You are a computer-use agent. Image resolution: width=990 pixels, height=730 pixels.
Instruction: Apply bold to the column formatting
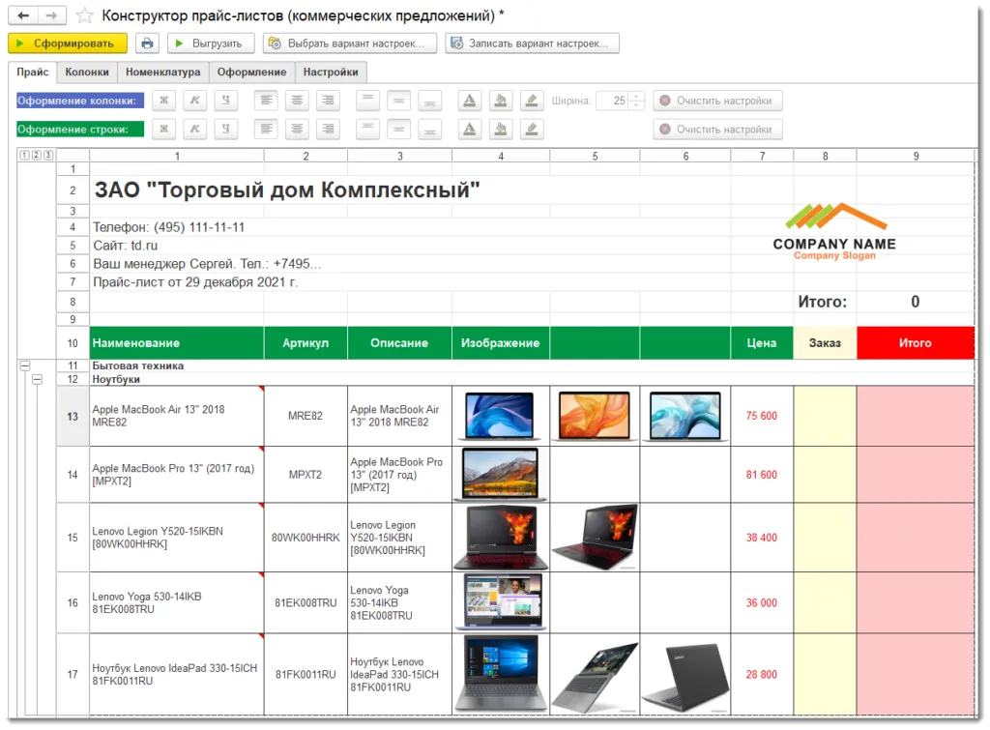click(x=164, y=101)
